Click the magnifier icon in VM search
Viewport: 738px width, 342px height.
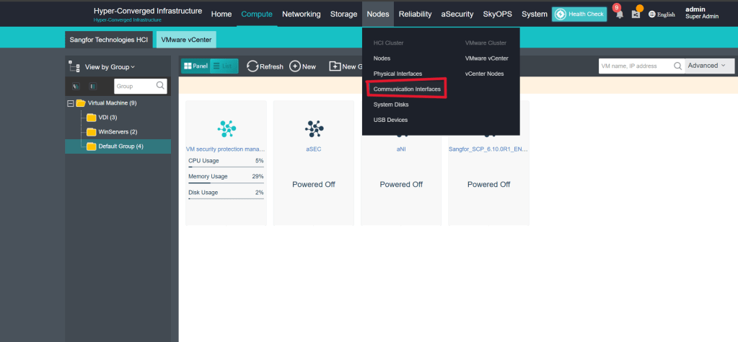677,66
